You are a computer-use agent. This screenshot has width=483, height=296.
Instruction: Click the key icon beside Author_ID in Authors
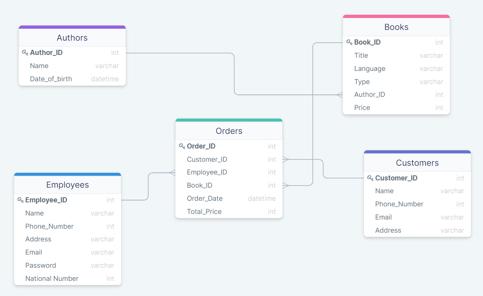click(25, 53)
